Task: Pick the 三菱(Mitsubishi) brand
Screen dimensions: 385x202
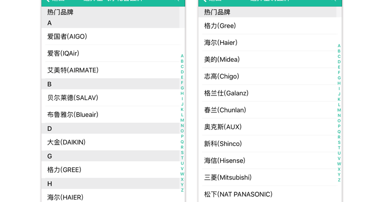Action: [228, 178]
